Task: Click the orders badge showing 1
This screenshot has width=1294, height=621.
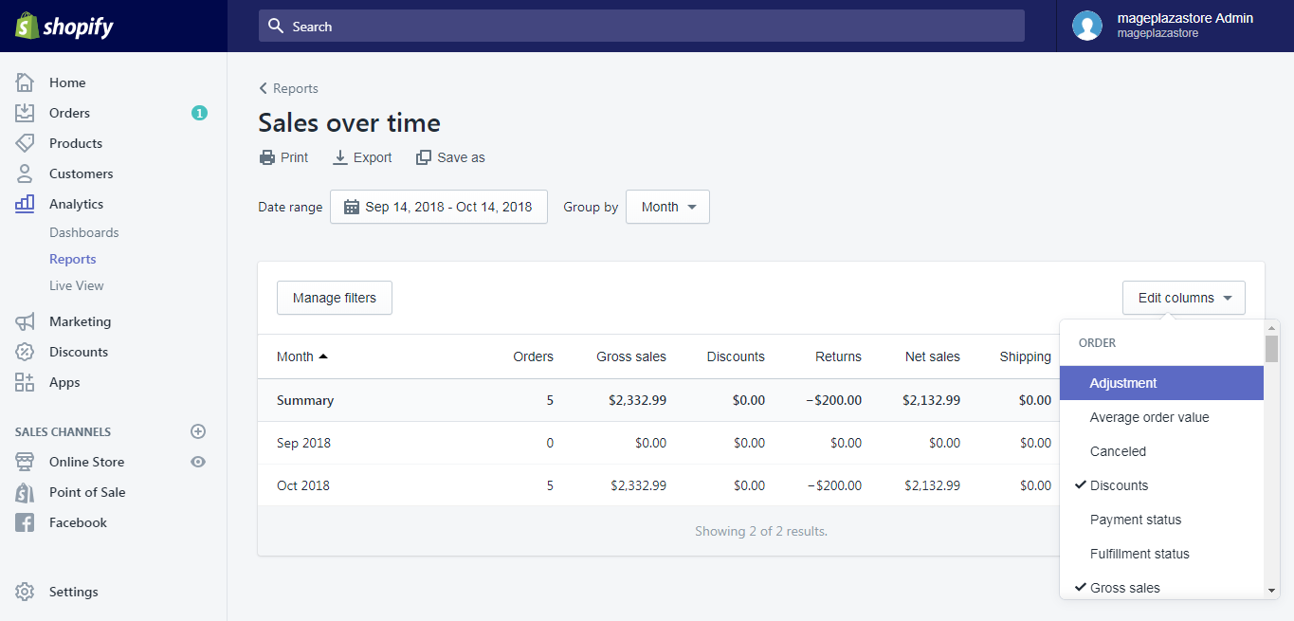Action: 199,113
